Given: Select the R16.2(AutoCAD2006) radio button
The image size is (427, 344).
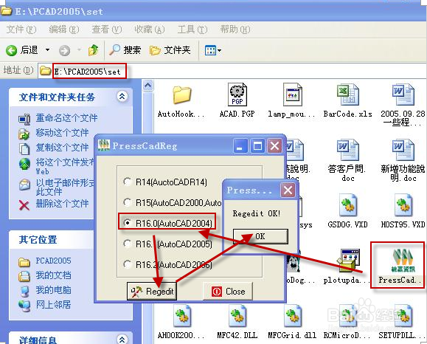Looking at the screenshot, I should click(x=127, y=264).
